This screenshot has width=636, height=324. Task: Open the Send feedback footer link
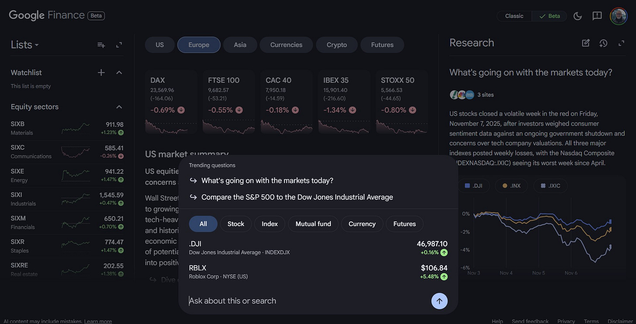pos(530,321)
